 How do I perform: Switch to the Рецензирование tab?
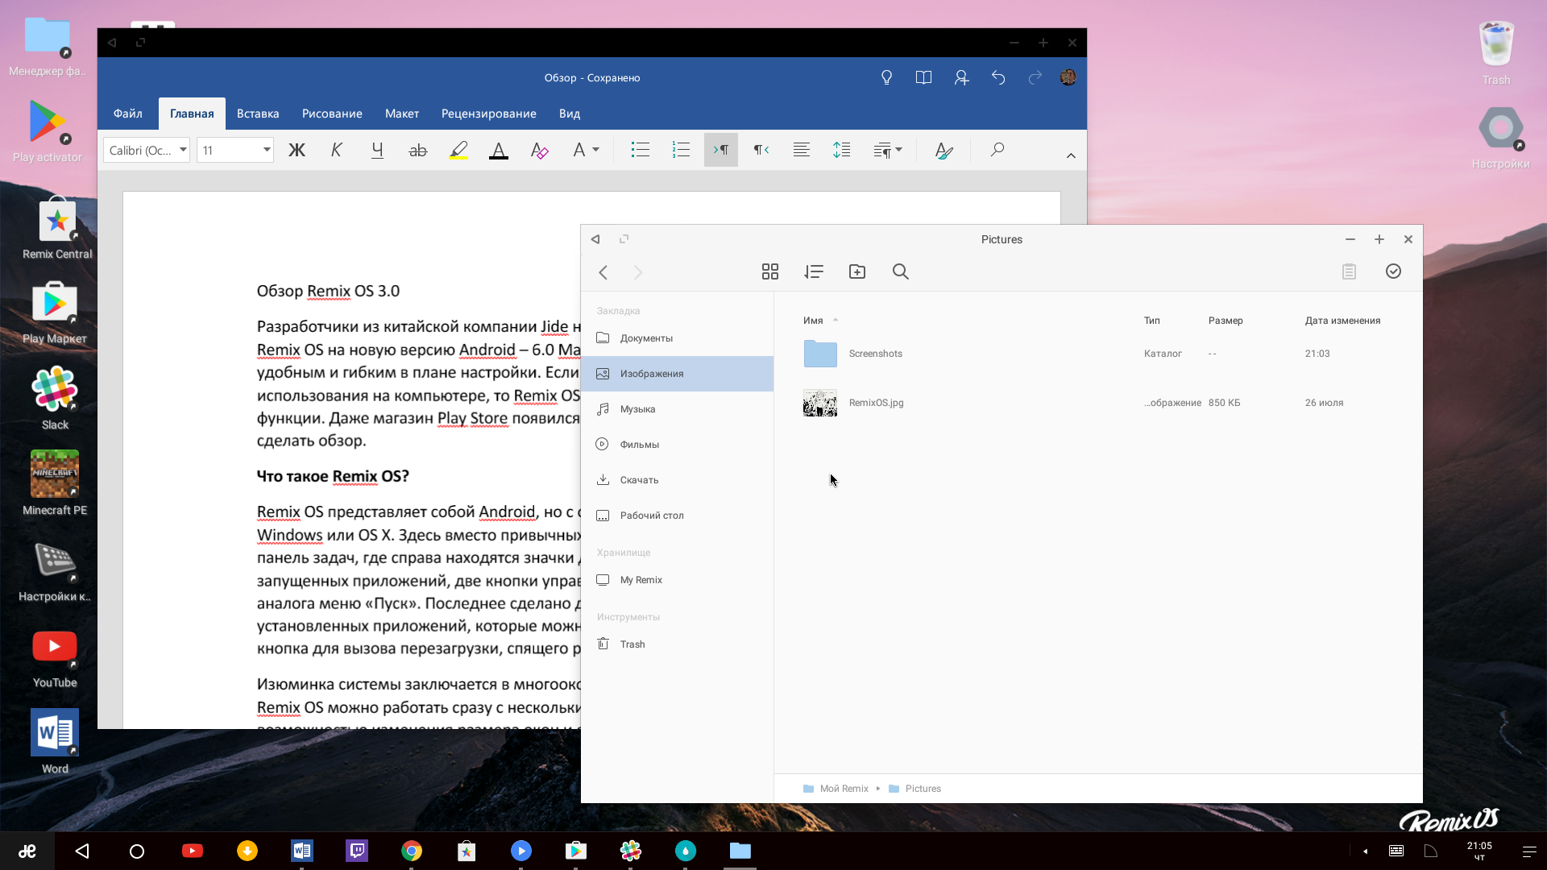click(489, 114)
